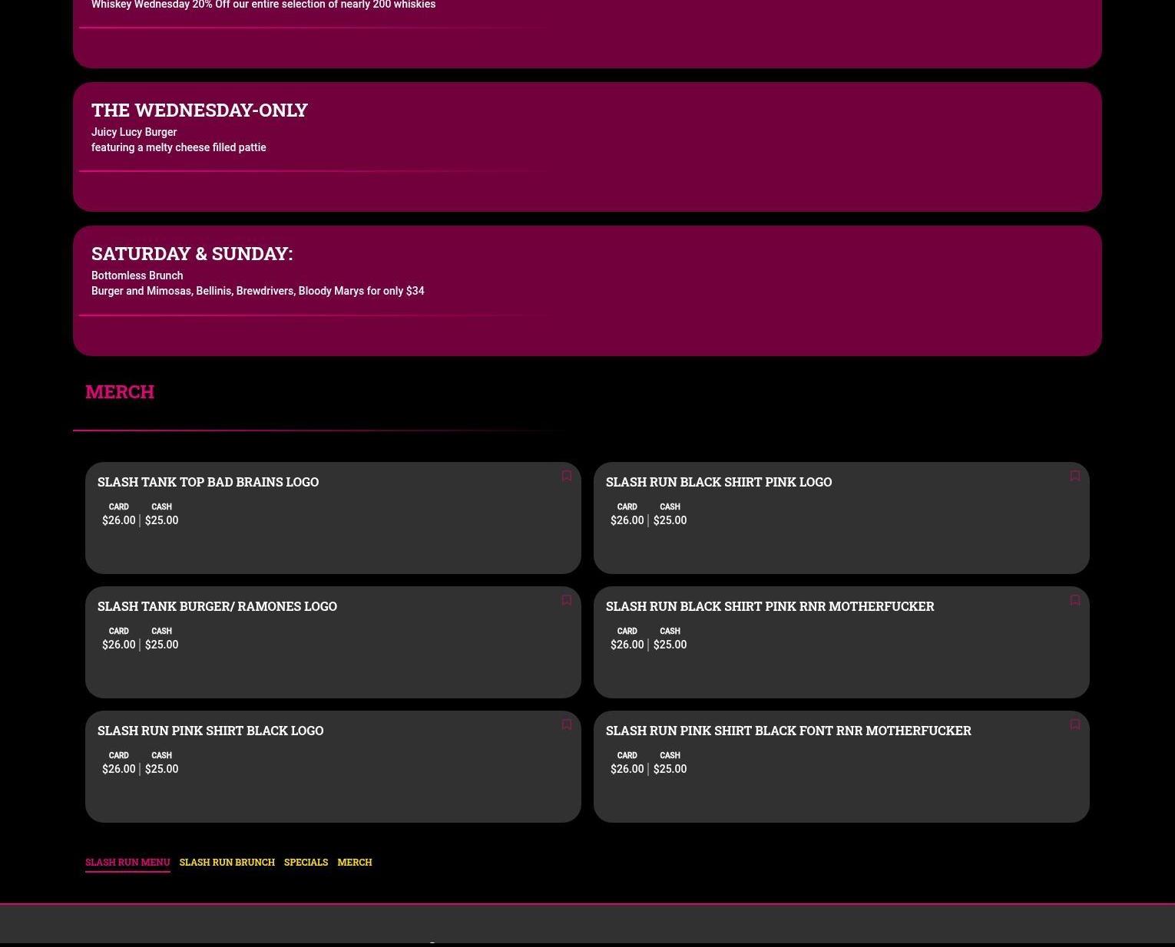This screenshot has height=947, width=1175.
Task: Click cash price of Black Shirt Pink Logo
Action: pyautogui.click(x=670, y=520)
